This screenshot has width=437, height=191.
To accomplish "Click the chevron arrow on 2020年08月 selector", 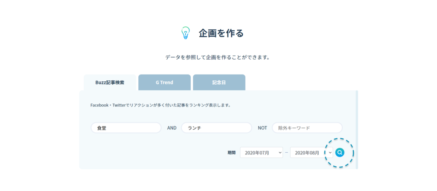I will (x=330, y=153).
